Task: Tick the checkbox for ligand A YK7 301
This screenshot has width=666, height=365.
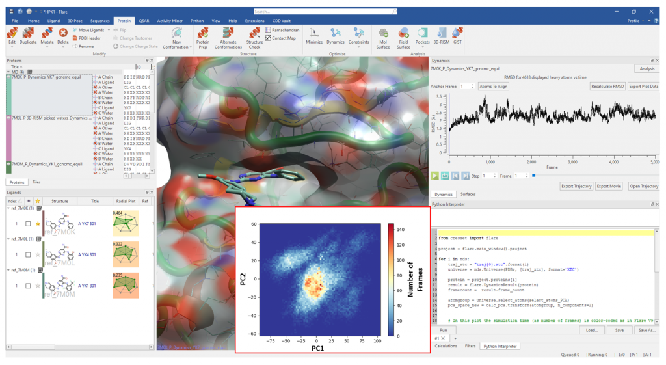Action: (28, 224)
